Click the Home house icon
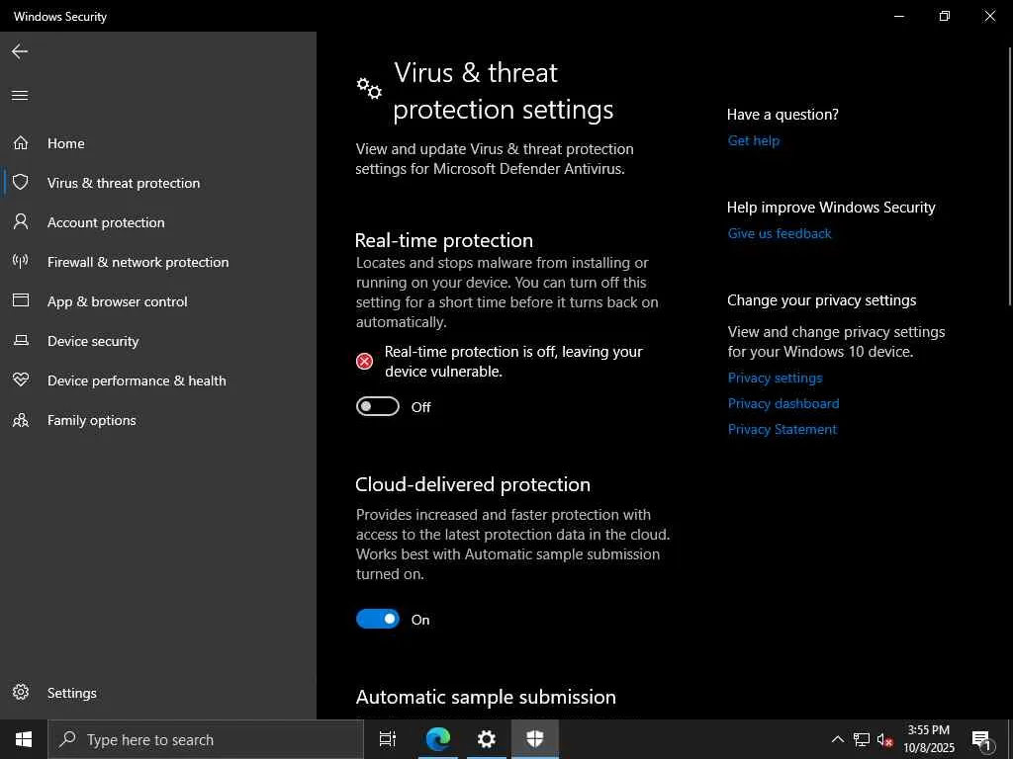This screenshot has height=759, width=1013. click(20, 143)
